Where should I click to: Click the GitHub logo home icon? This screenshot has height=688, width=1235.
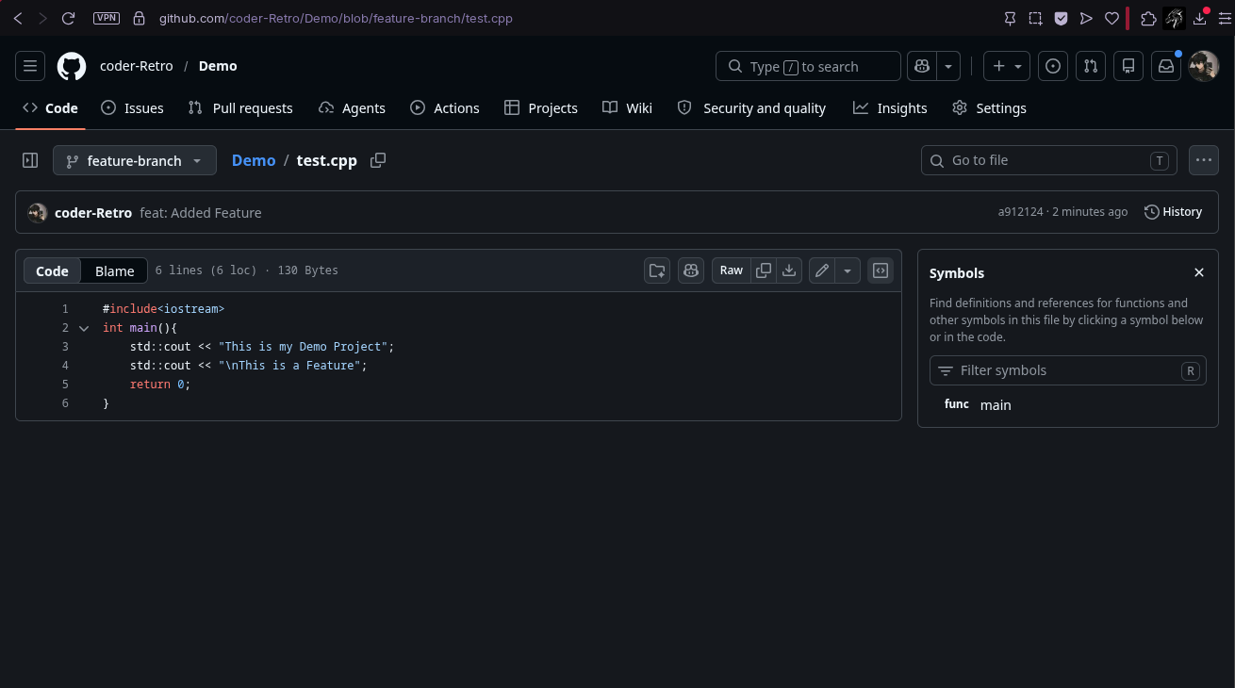[72, 66]
